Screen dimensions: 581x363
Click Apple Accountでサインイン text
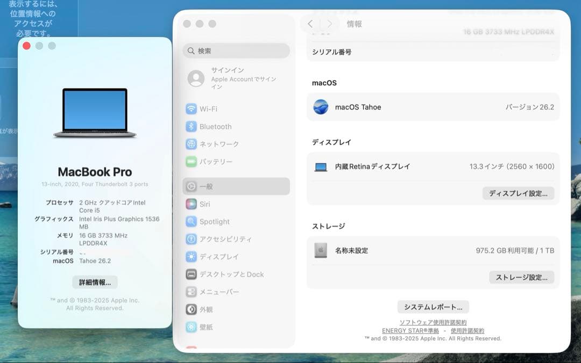[x=244, y=83]
